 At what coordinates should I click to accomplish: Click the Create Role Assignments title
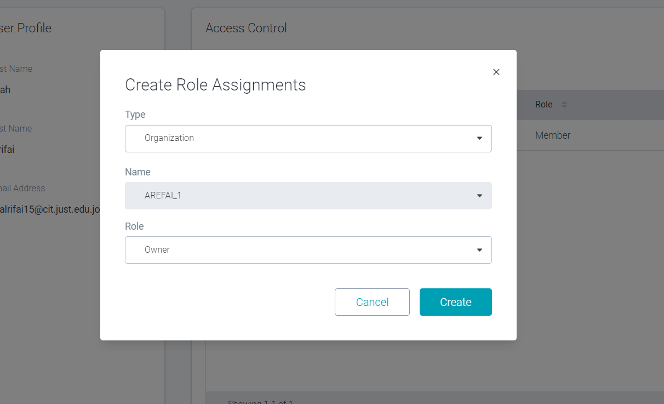(x=215, y=85)
